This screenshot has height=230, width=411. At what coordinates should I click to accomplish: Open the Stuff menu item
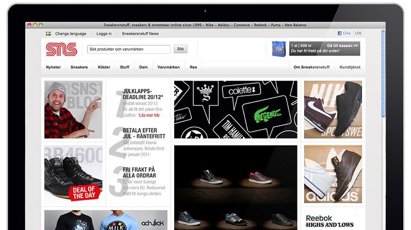[125, 67]
